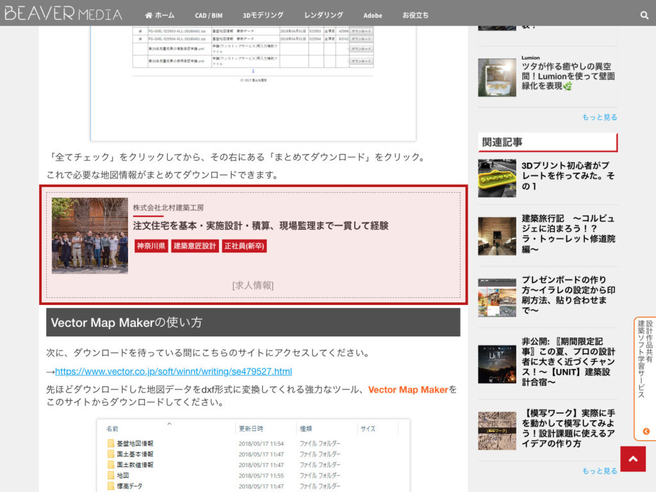Uncheck the FG-GML-523503 zip row checkbox
Screen dimensions: 656x492
pyautogui.click(x=140, y=31)
